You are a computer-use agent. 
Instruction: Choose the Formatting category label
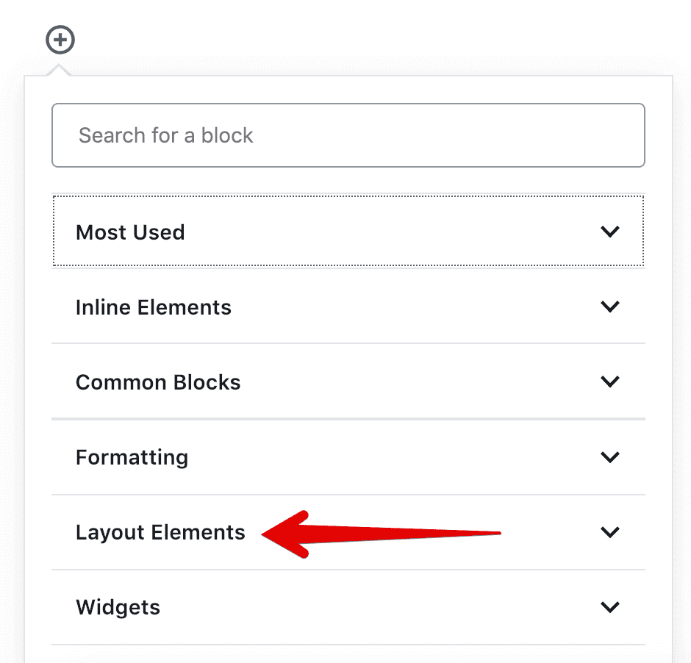click(132, 458)
